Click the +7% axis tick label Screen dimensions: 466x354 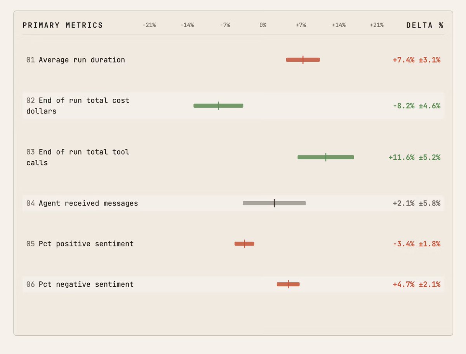[x=301, y=25]
